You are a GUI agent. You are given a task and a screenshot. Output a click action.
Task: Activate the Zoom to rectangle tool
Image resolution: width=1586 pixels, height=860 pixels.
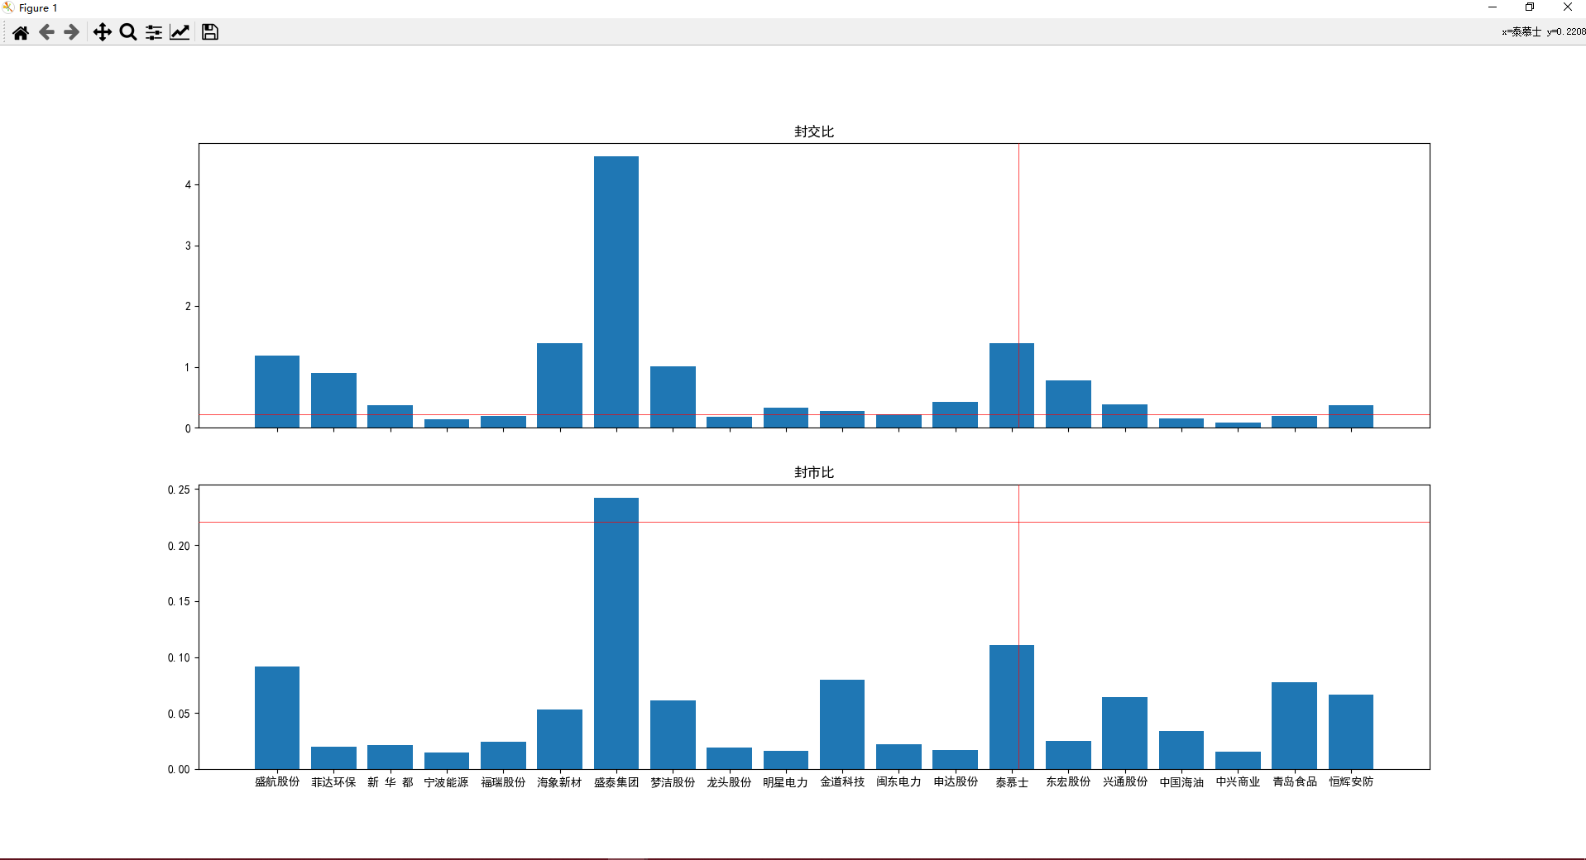(128, 32)
